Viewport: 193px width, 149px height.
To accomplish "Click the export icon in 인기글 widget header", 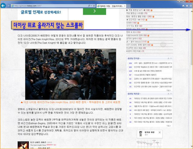I will [168, 58].
